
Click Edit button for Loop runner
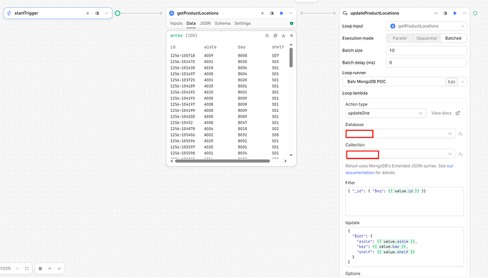click(452, 82)
